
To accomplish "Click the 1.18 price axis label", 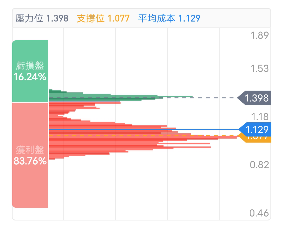I will pyautogui.click(x=260, y=117).
